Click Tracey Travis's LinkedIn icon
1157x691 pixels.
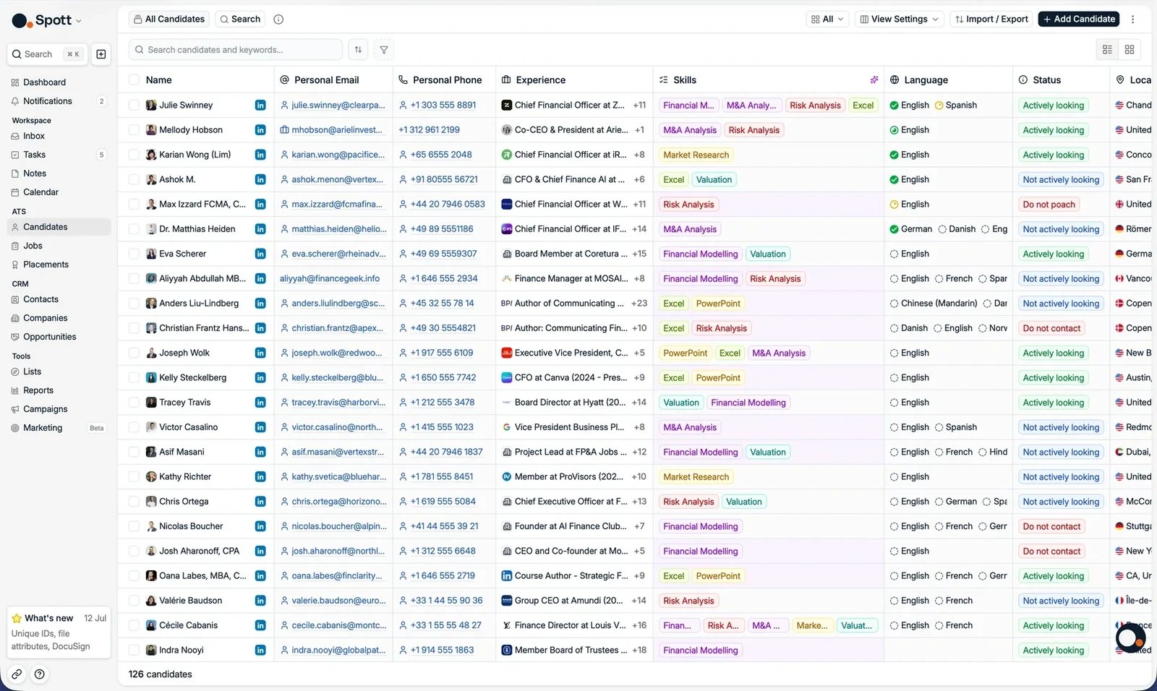(260, 403)
